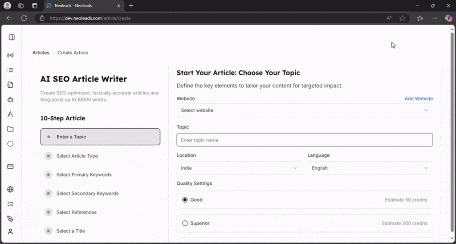Open the drafting compass sidebar icon
Image resolution: width=456 pixels, height=244 pixels.
(11, 114)
